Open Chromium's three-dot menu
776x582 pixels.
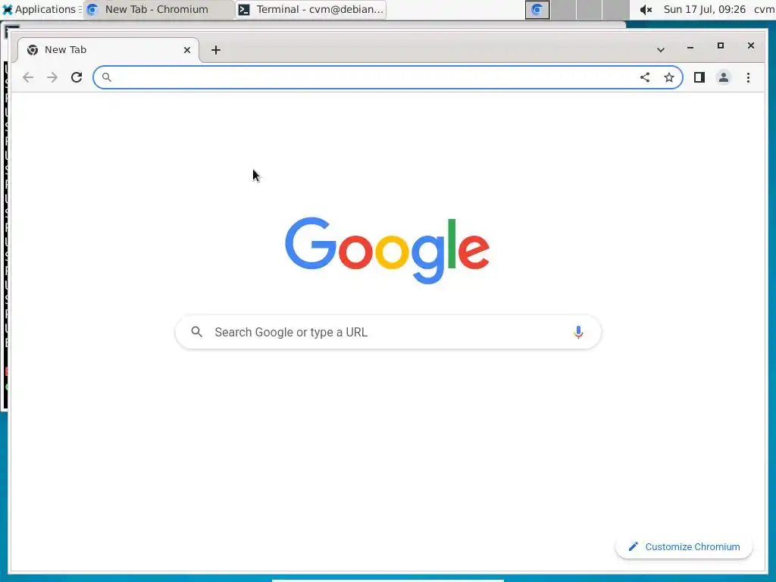(748, 77)
